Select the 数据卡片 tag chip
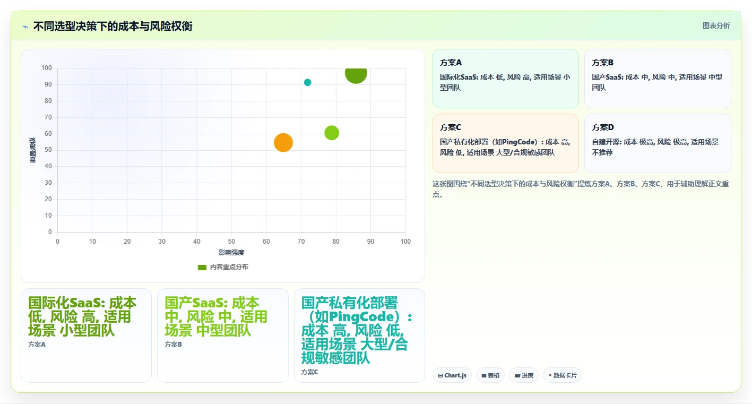This screenshot has height=404, width=752. click(563, 375)
